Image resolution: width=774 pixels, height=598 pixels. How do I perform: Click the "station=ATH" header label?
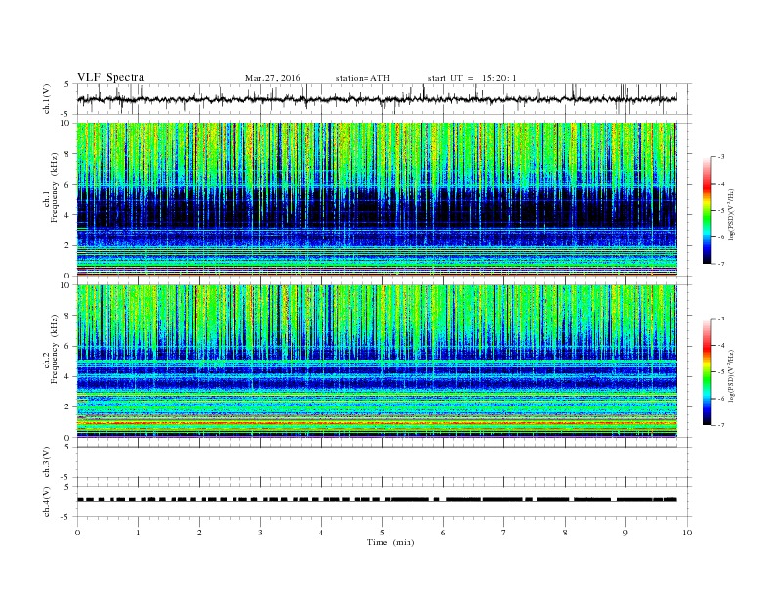tap(363, 78)
